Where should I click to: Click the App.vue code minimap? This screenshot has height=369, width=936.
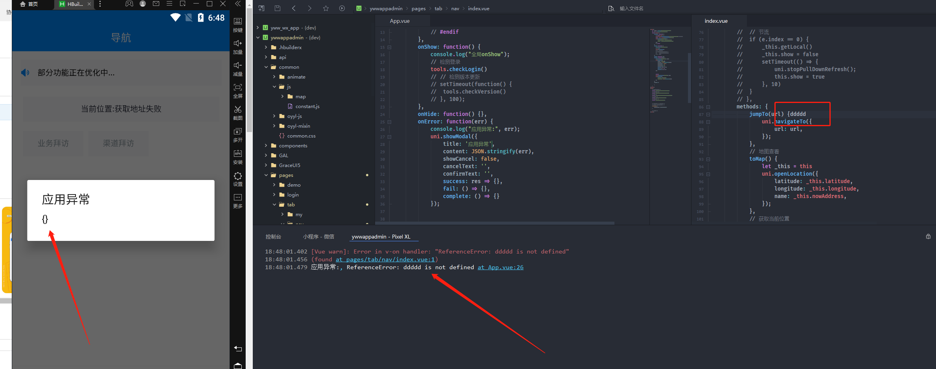(668, 71)
